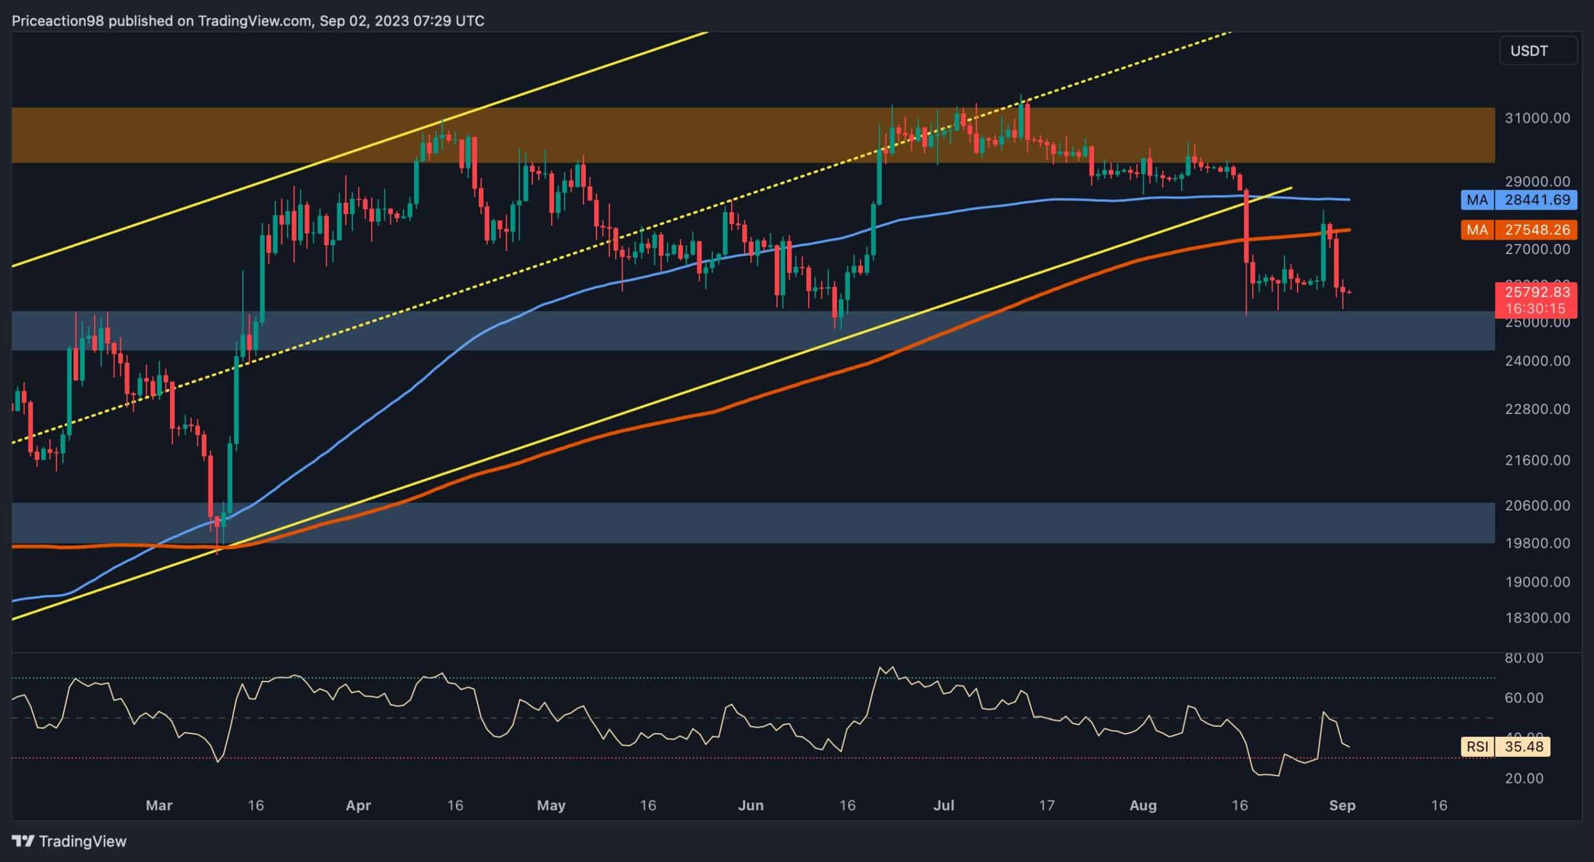Click the 19800.00 price axis label
1594x862 pixels.
(x=1537, y=543)
